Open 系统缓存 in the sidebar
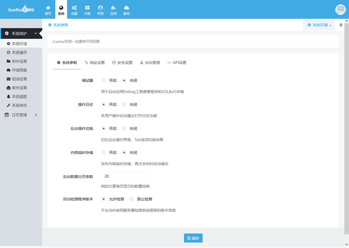This screenshot has height=248, width=349. [19, 52]
